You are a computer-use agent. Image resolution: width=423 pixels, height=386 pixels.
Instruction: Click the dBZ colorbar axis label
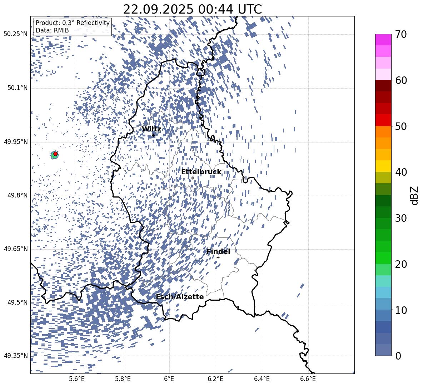(415, 195)
